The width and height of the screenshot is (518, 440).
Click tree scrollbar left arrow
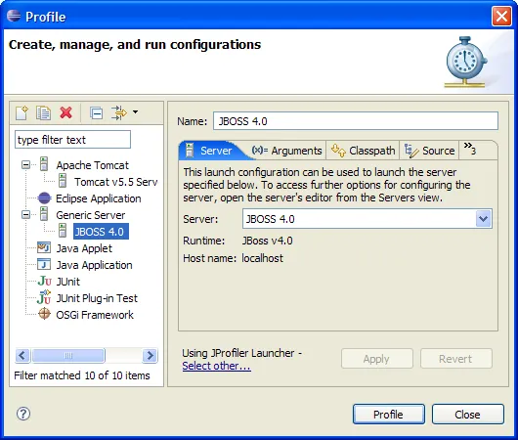coord(22,356)
